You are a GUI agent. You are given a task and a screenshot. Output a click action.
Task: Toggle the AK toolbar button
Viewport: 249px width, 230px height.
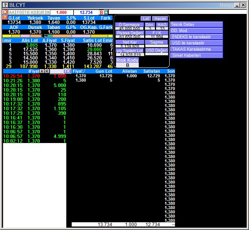[x=12, y=12]
